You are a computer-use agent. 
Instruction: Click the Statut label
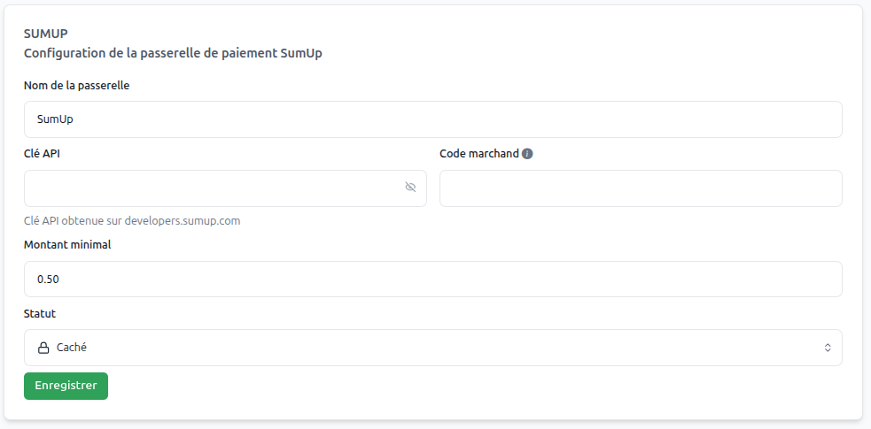[x=40, y=314]
